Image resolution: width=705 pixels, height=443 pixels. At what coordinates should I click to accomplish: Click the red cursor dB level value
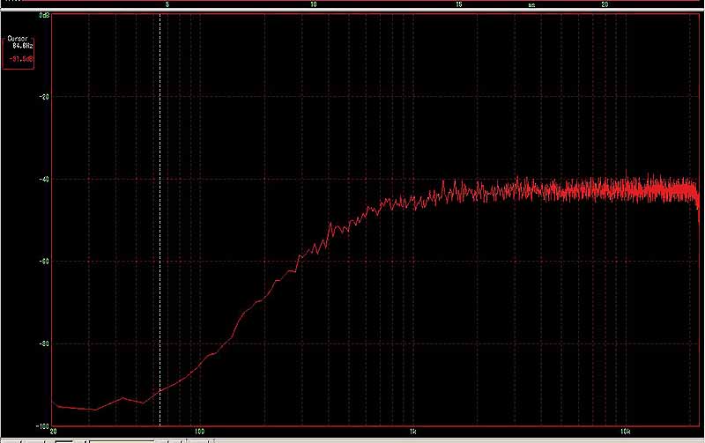pyautogui.click(x=19, y=59)
